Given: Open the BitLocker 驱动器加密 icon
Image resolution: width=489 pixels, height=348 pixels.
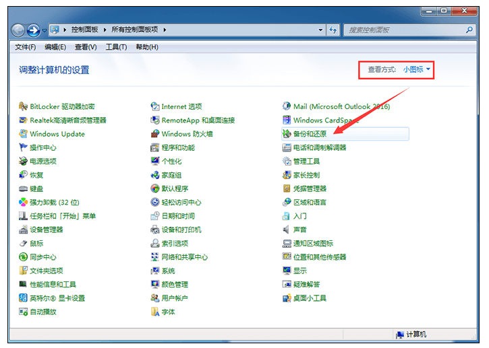Looking at the screenshot, I should tap(23, 106).
